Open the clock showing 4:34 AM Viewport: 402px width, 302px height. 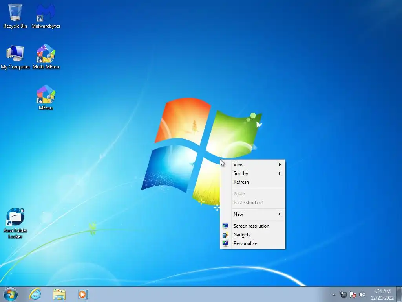[x=382, y=295]
